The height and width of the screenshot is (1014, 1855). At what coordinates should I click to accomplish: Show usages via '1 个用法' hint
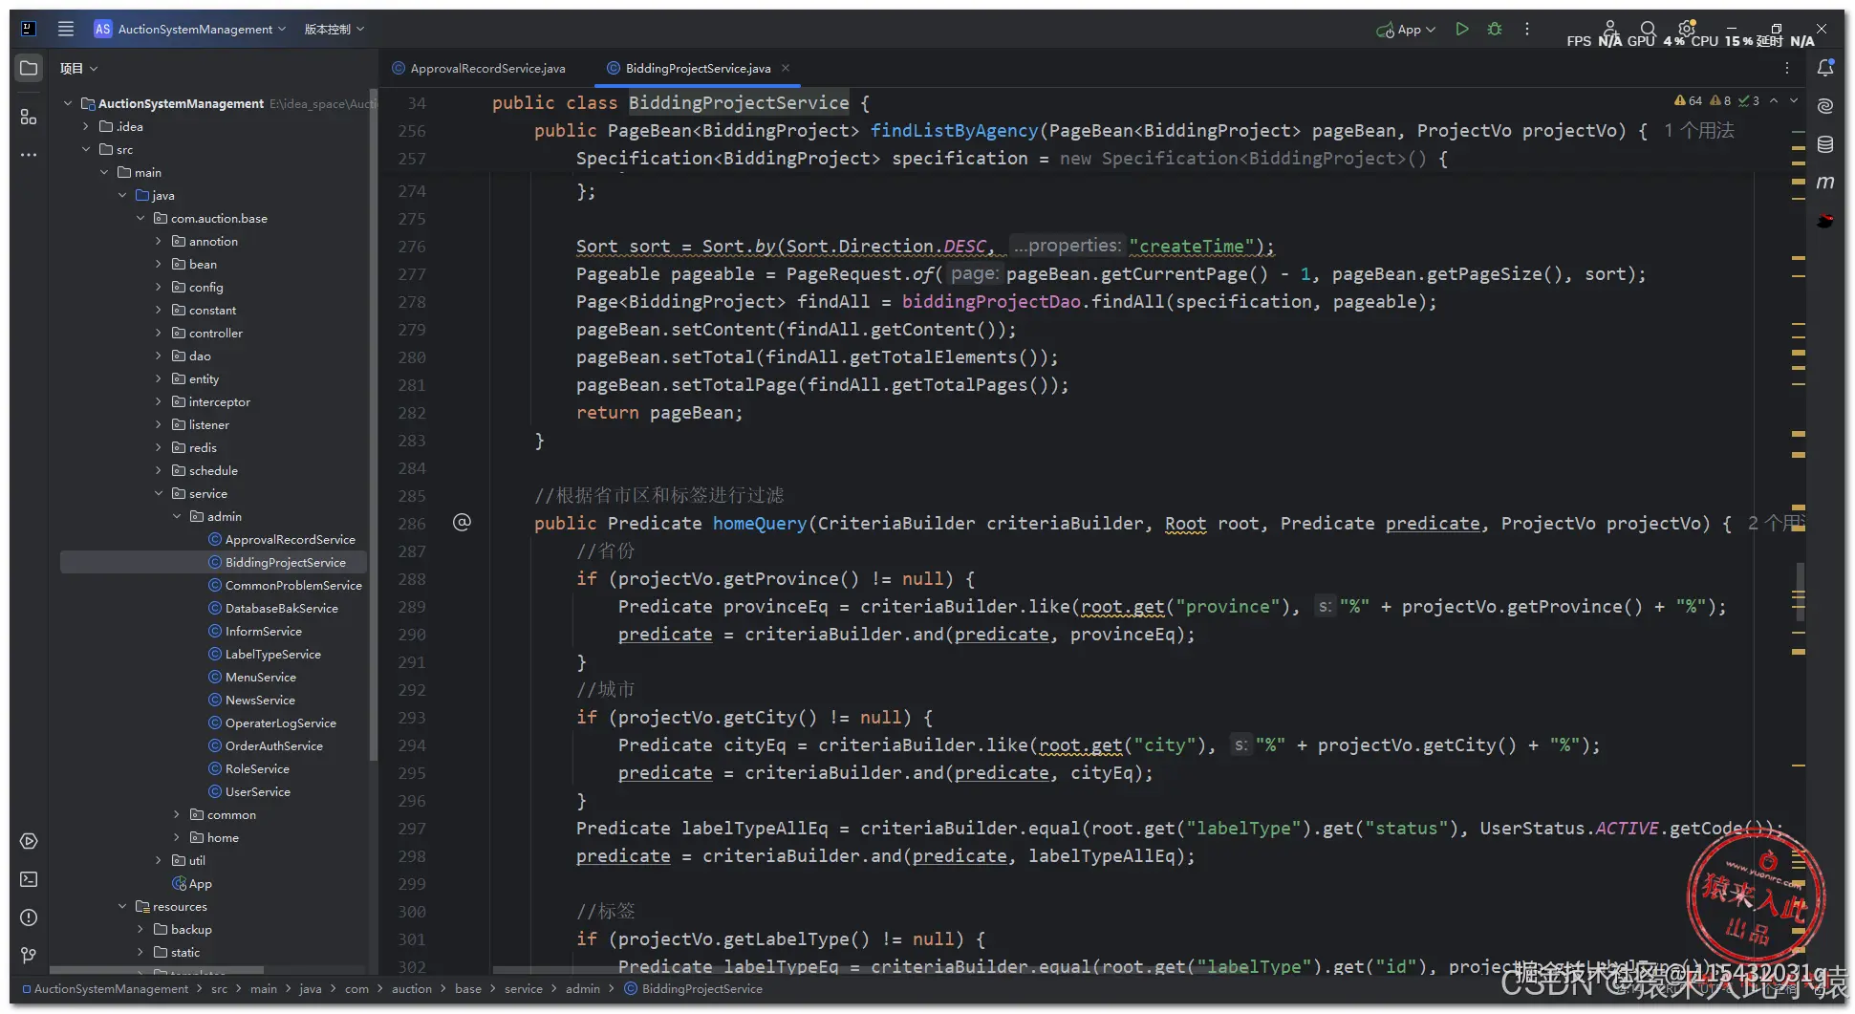[x=1698, y=130]
